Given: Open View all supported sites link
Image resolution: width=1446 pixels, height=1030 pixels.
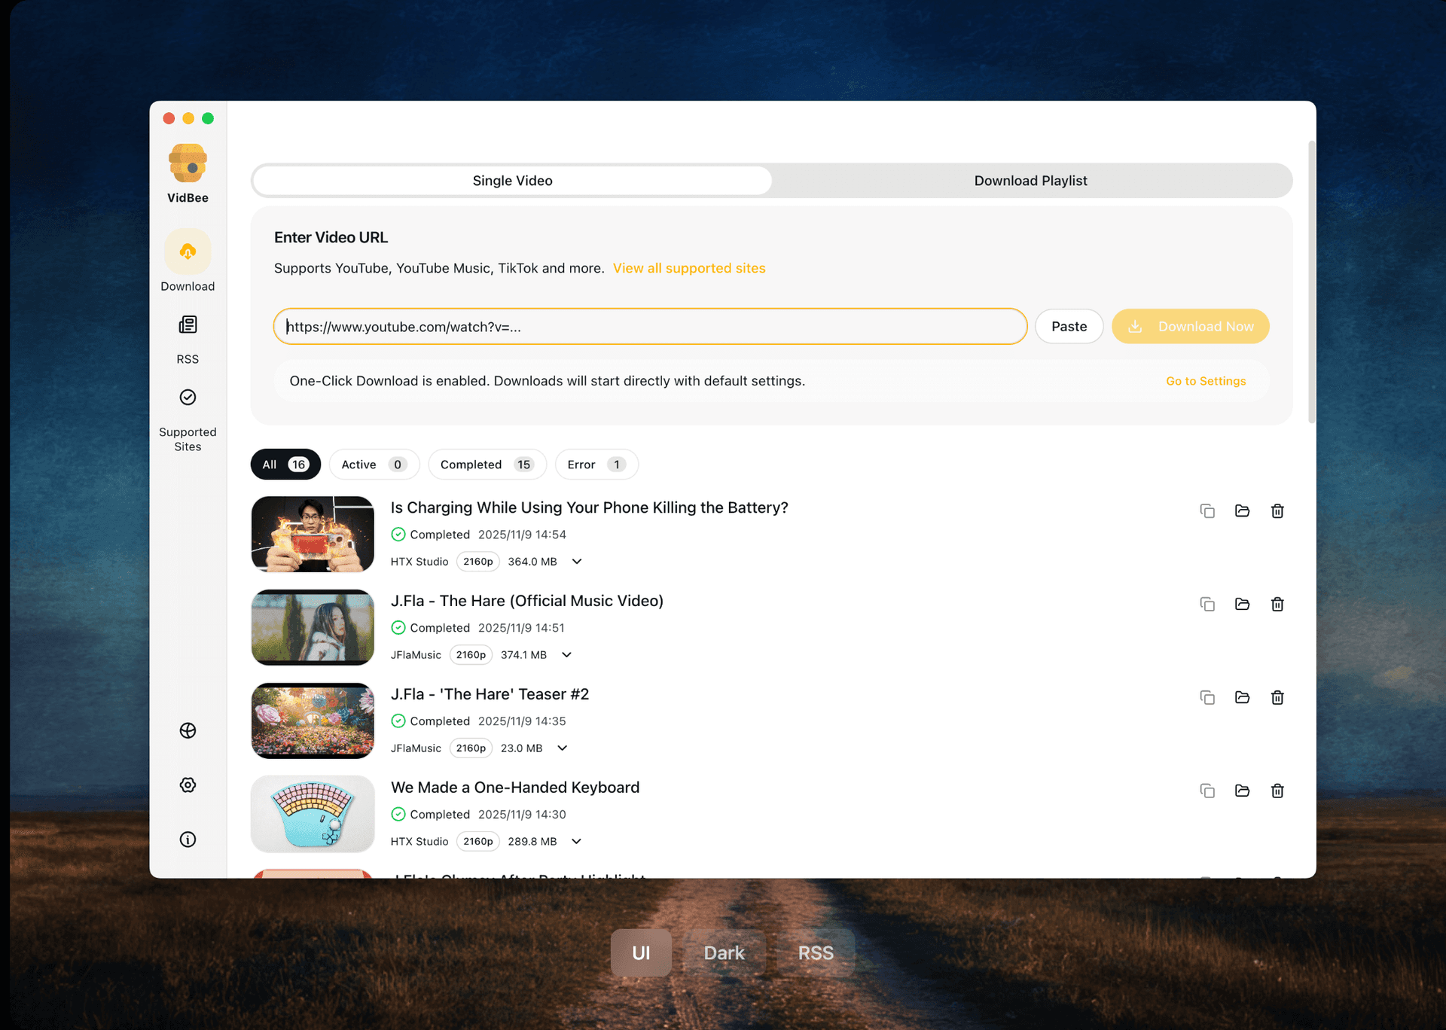Looking at the screenshot, I should [689, 268].
